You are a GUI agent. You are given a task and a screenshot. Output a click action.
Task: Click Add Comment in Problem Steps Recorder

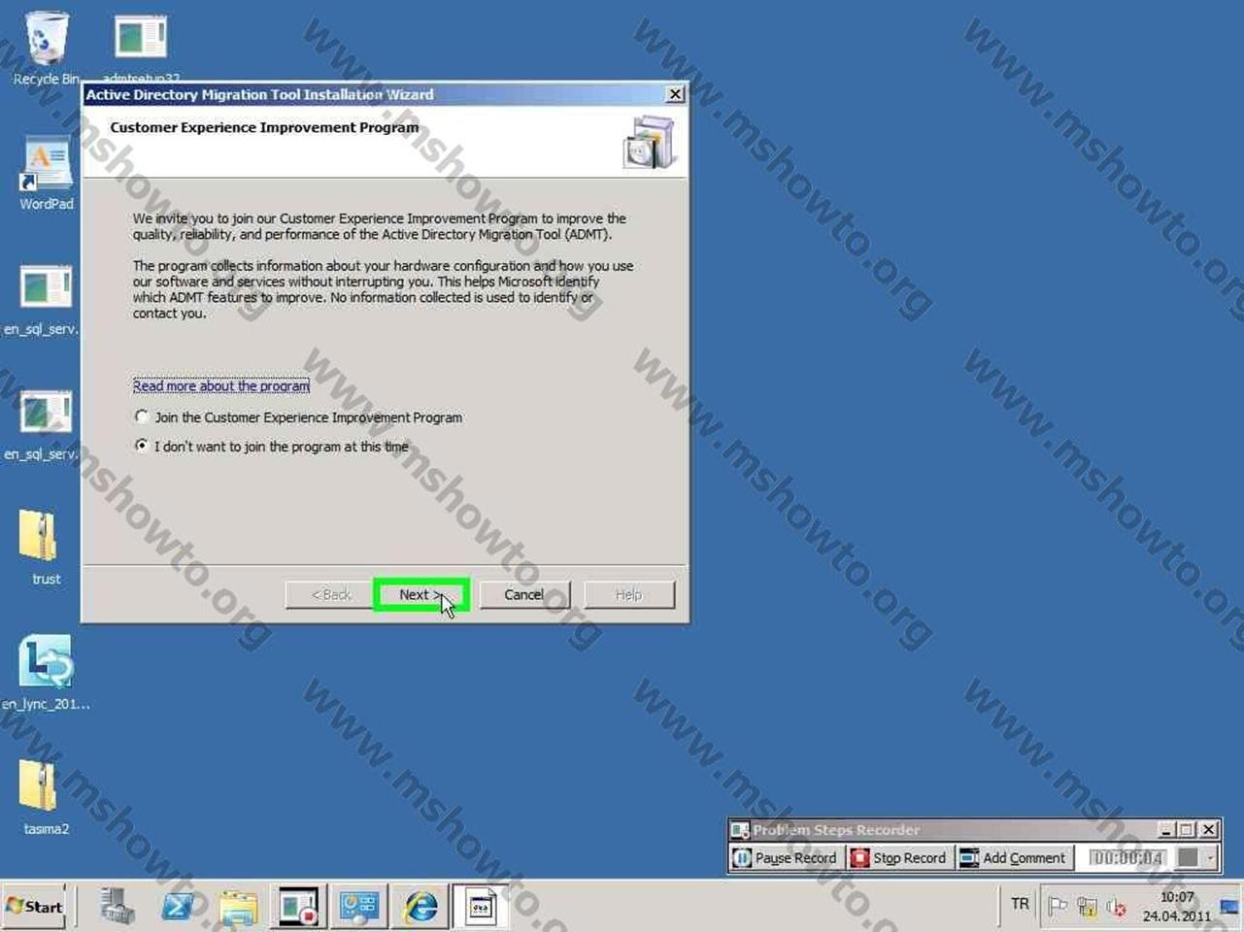tap(1013, 858)
